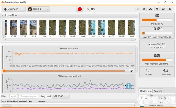The image size is (176, 108).
Task: Click the screenshot capture circle icon
Action: point(157,9)
